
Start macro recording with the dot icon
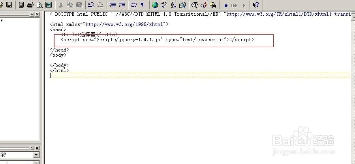226,6
